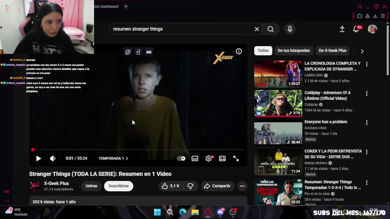
Task: Open options menu for COKER video
Action: [x=367, y=152]
